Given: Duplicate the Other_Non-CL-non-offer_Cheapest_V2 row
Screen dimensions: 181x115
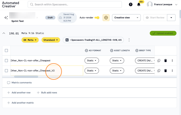Looking at the screenshot, I should point(159,70).
